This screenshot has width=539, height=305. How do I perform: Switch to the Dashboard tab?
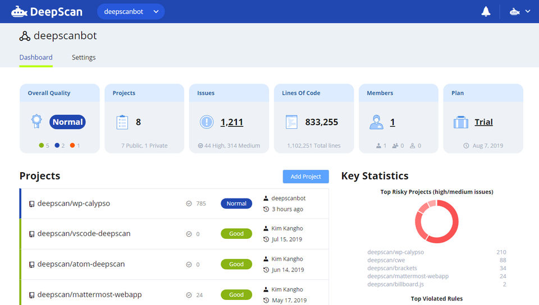click(x=36, y=57)
